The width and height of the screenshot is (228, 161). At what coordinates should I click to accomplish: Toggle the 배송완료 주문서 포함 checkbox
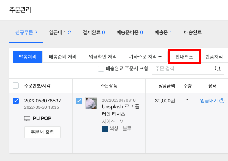pyautogui.click(x=101, y=69)
